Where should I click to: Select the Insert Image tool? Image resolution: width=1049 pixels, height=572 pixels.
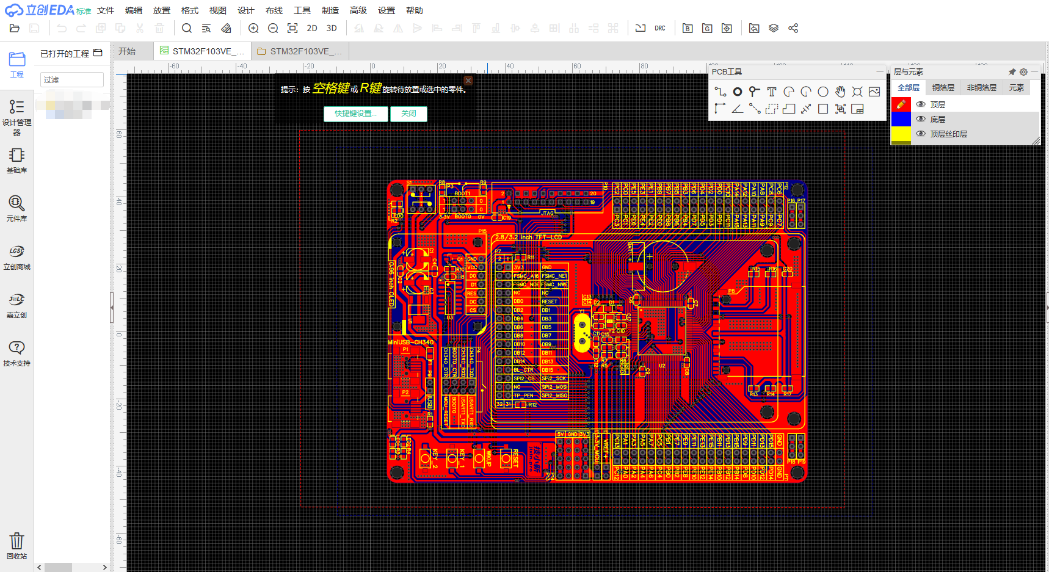click(x=874, y=92)
